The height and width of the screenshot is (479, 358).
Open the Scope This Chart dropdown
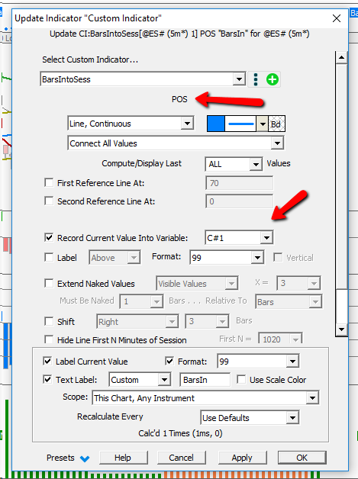click(312, 398)
